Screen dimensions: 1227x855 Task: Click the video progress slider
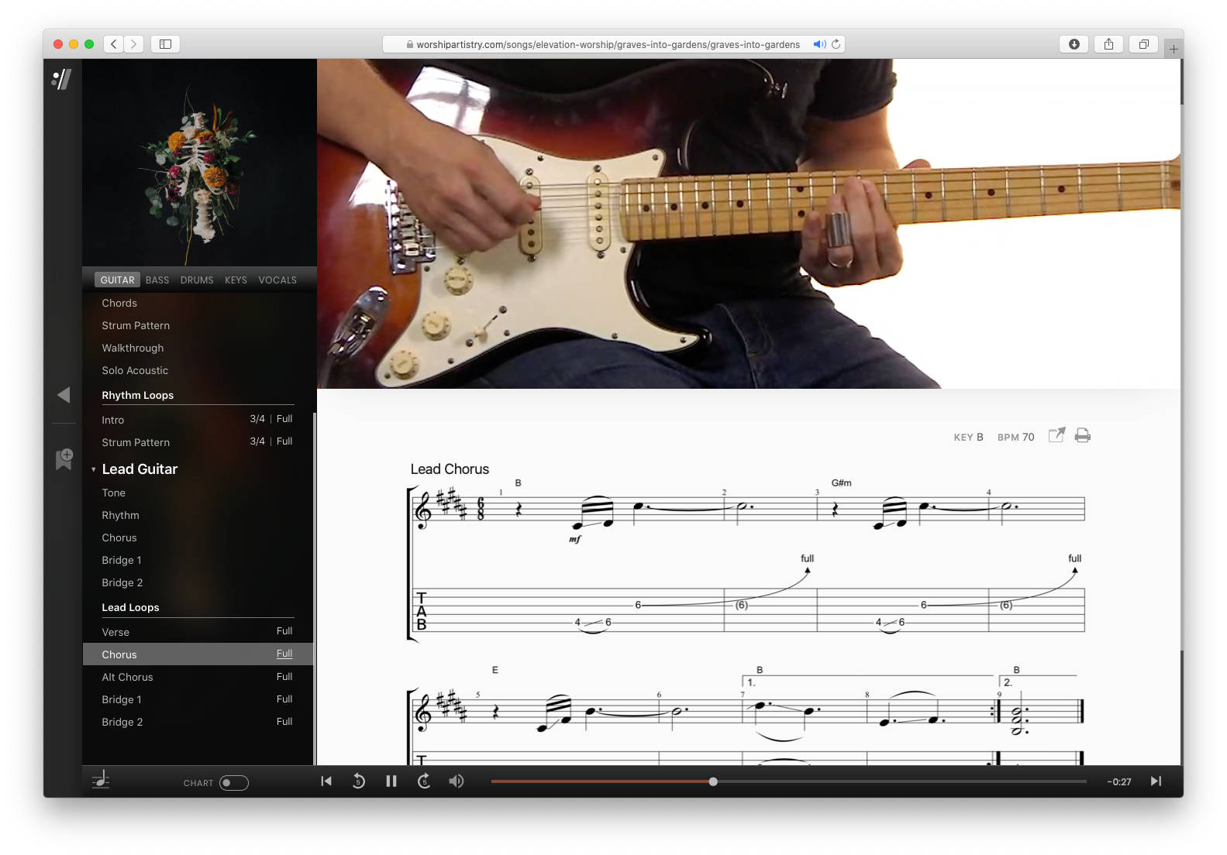point(788,781)
